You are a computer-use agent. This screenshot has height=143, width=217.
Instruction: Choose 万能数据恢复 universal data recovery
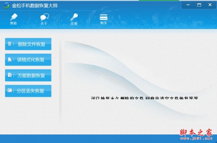point(28,75)
